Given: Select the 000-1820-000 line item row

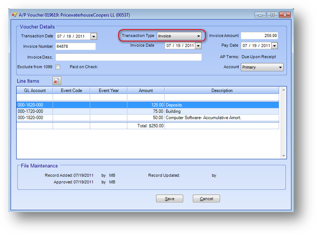Looking at the screenshot, I should [x=148, y=117].
